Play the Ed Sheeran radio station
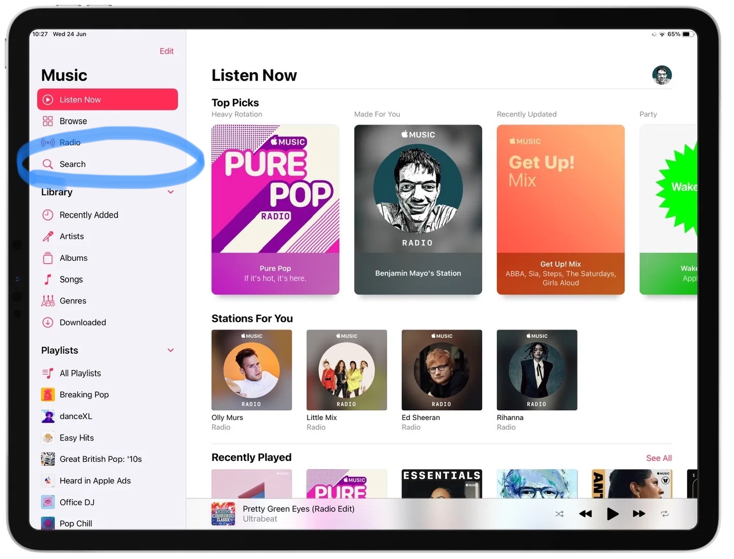 pos(442,370)
